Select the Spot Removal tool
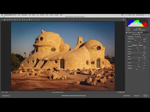 pyautogui.click(x=22, y=20)
